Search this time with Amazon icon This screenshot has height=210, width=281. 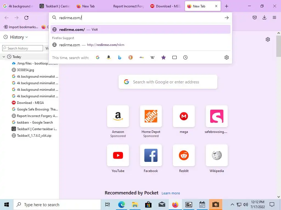point(109,57)
